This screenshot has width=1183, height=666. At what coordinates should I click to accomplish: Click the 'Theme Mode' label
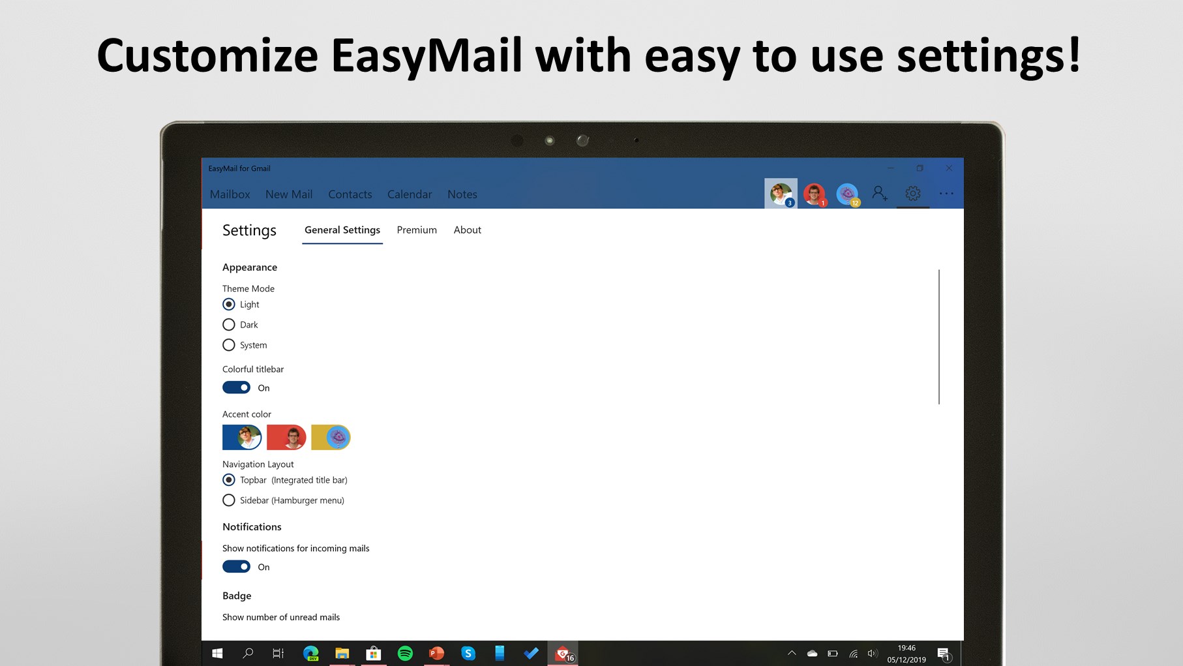[x=248, y=288]
